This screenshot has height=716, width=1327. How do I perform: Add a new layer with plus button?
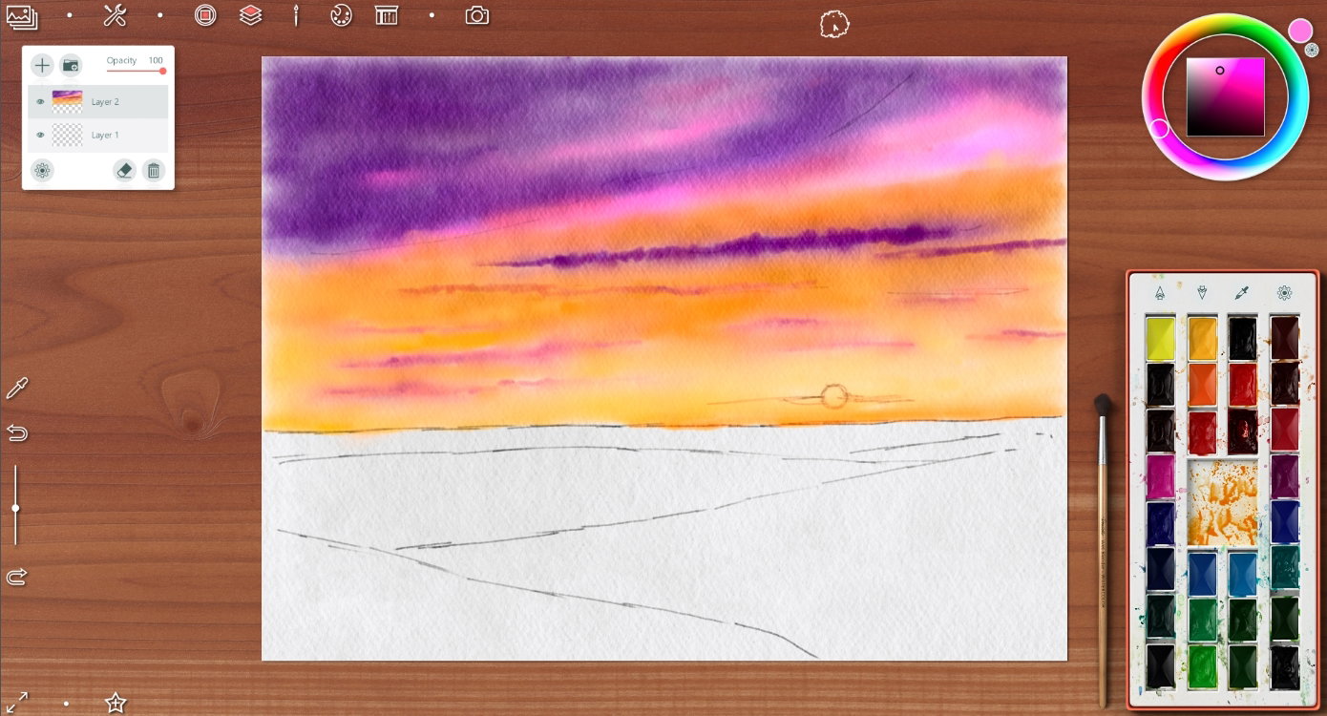pyautogui.click(x=42, y=65)
